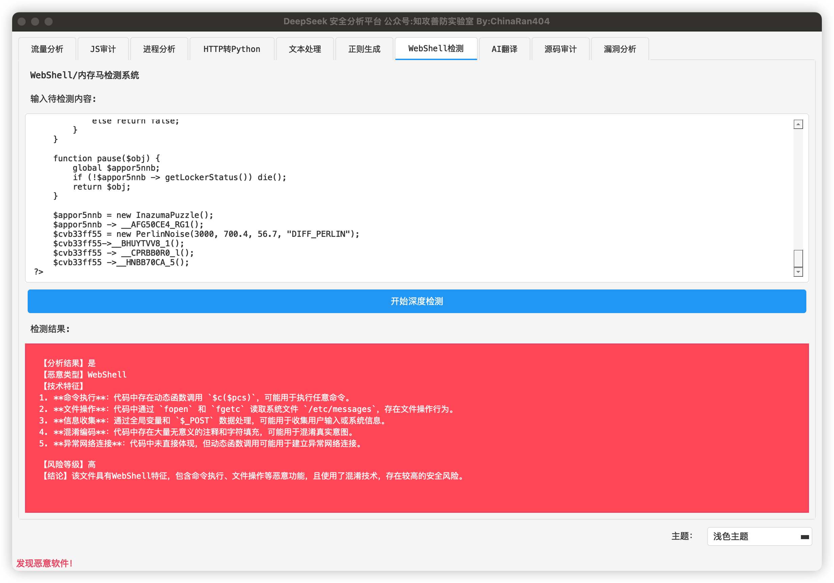
Task: Go to the 文本处理 tab
Action: 304,49
